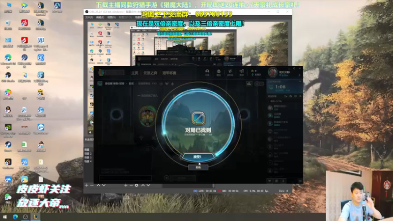
Task: Open the Recycle Bin on desktop
Action: point(8,25)
